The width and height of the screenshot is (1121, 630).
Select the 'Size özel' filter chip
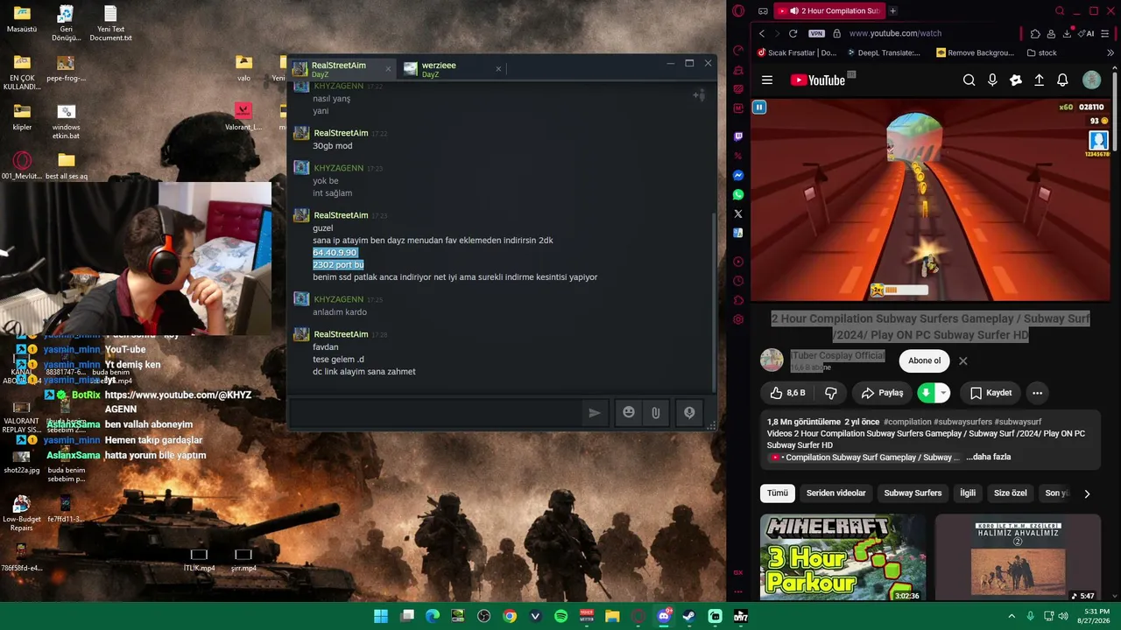1010,493
